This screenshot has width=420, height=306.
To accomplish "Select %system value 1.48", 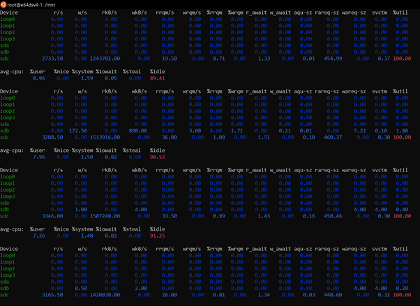I will tap(87, 236).
